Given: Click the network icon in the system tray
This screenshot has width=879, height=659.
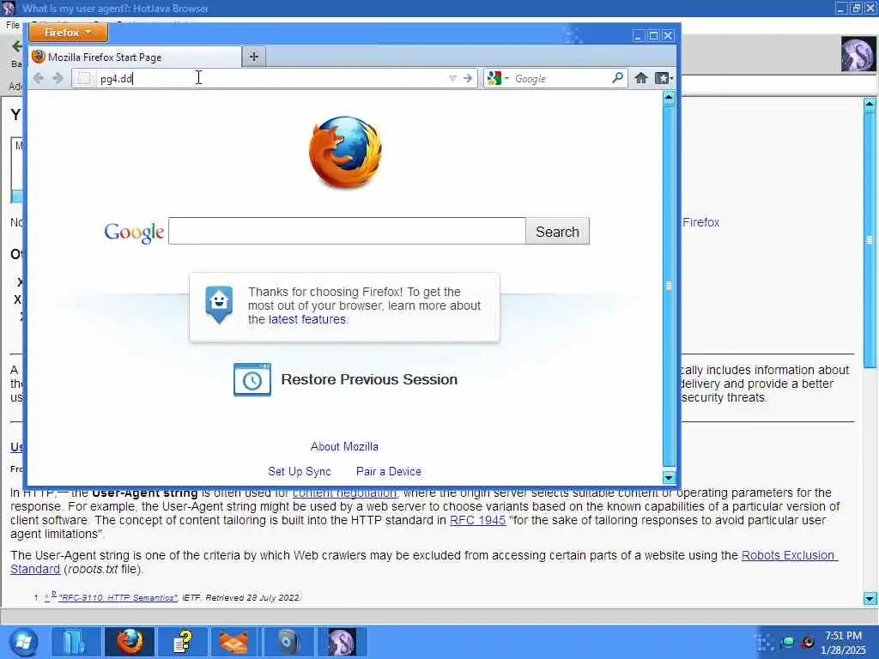Looking at the screenshot, I should (x=787, y=642).
